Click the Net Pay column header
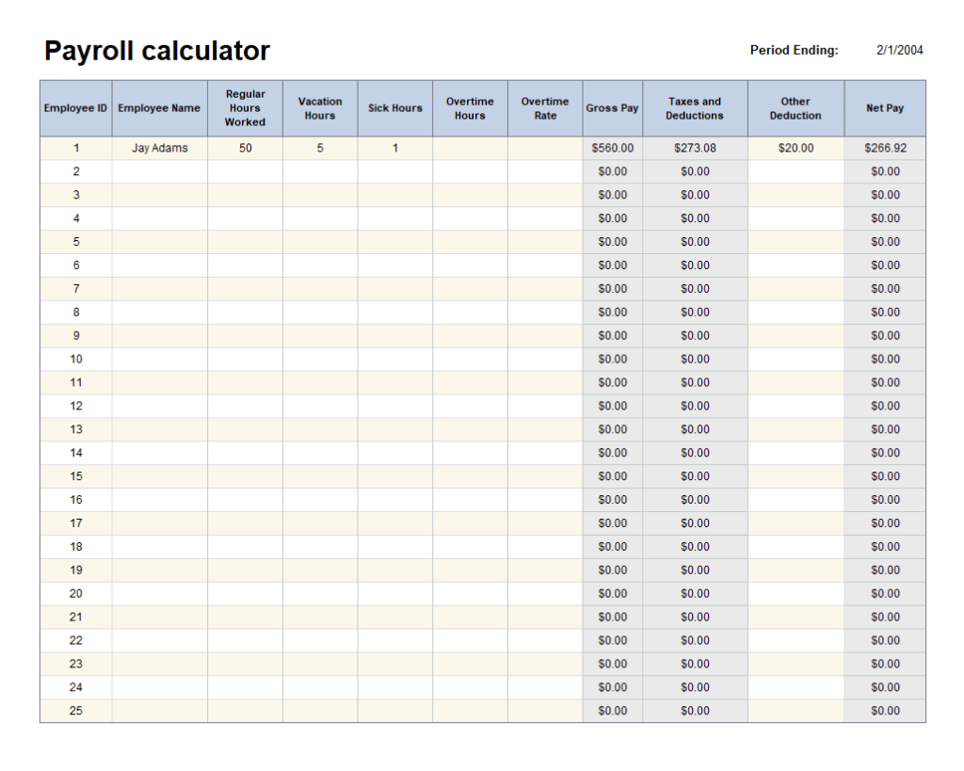 click(x=884, y=108)
